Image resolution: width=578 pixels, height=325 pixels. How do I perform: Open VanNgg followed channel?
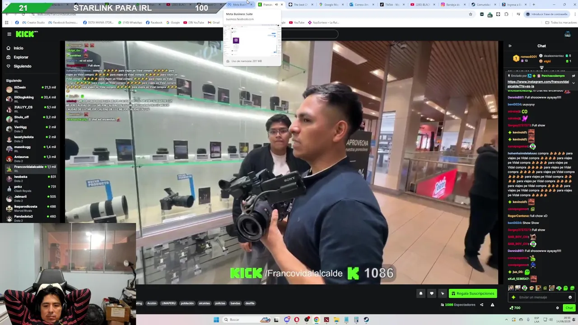pos(31,129)
